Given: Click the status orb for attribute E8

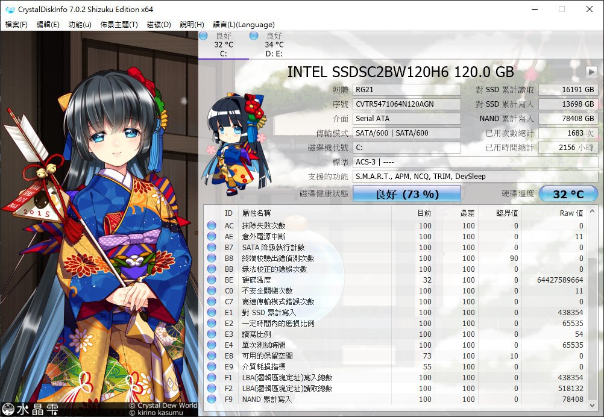Looking at the screenshot, I should tap(212, 356).
